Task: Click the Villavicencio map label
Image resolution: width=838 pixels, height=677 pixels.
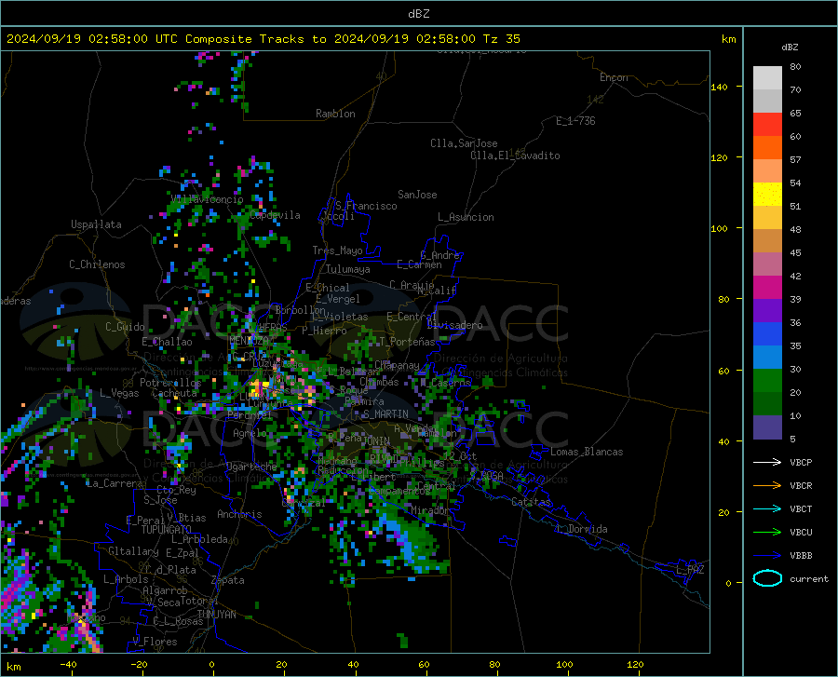Action: point(207,199)
